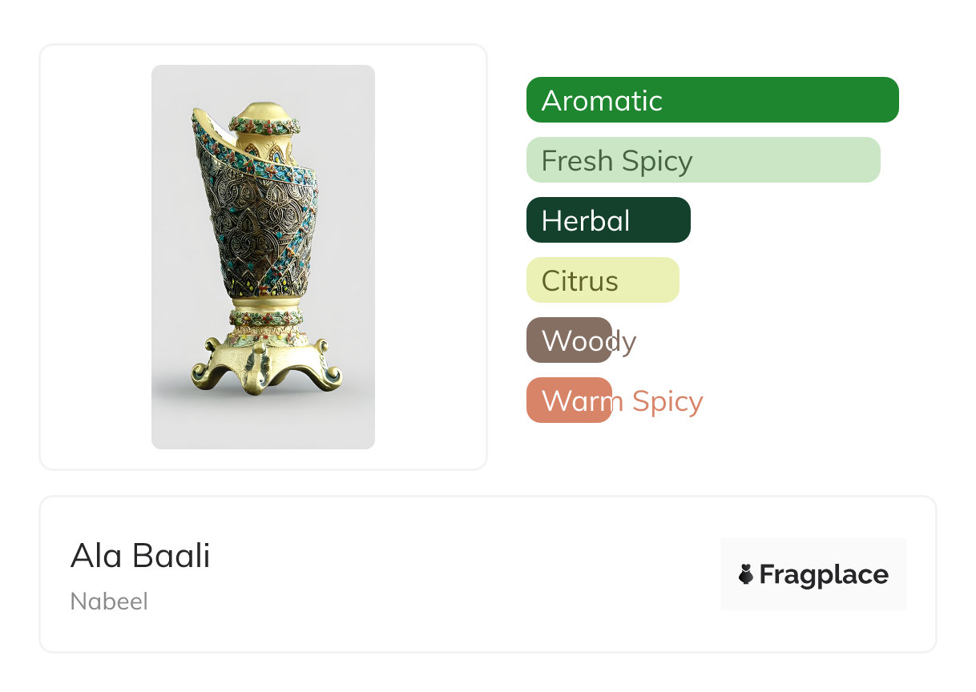Image resolution: width=976 pixels, height=692 pixels.
Task: Click the Fresh Spicy label text
Action: coord(616,161)
